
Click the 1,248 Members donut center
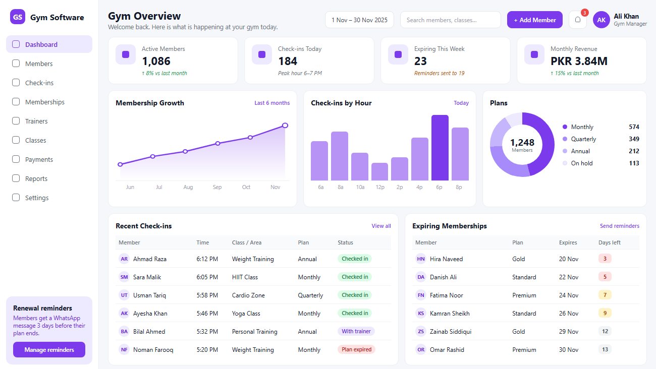(522, 145)
